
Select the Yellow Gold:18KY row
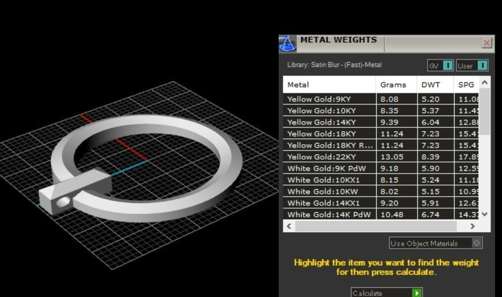tap(381, 134)
